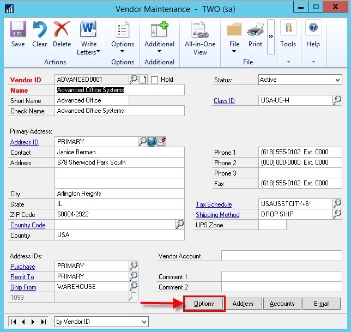The width and height of the screenshot is (351, 332).
Task: Open the All-in-One View icon
Action: click(200, 29)
